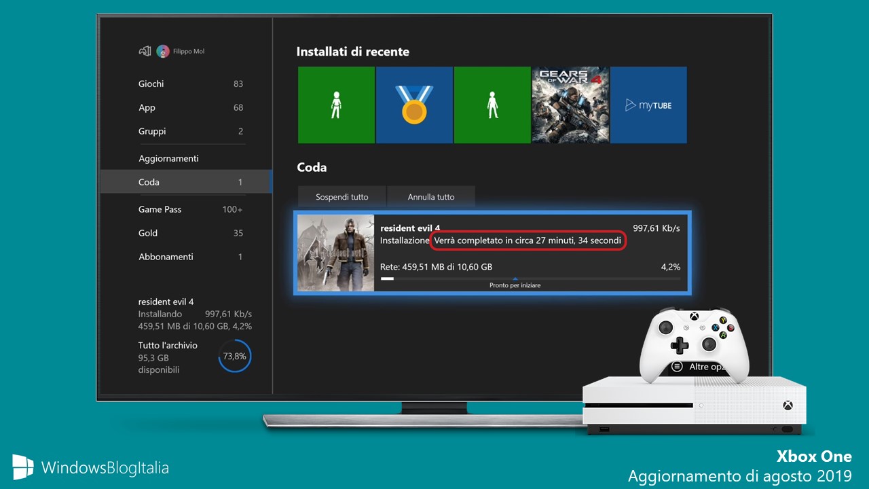
Task: Click the console devices icon beside avatar
Action: tap(145, 51)
